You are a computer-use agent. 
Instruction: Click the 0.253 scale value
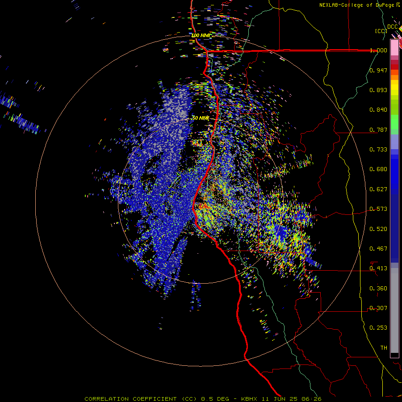pos(378,328)
